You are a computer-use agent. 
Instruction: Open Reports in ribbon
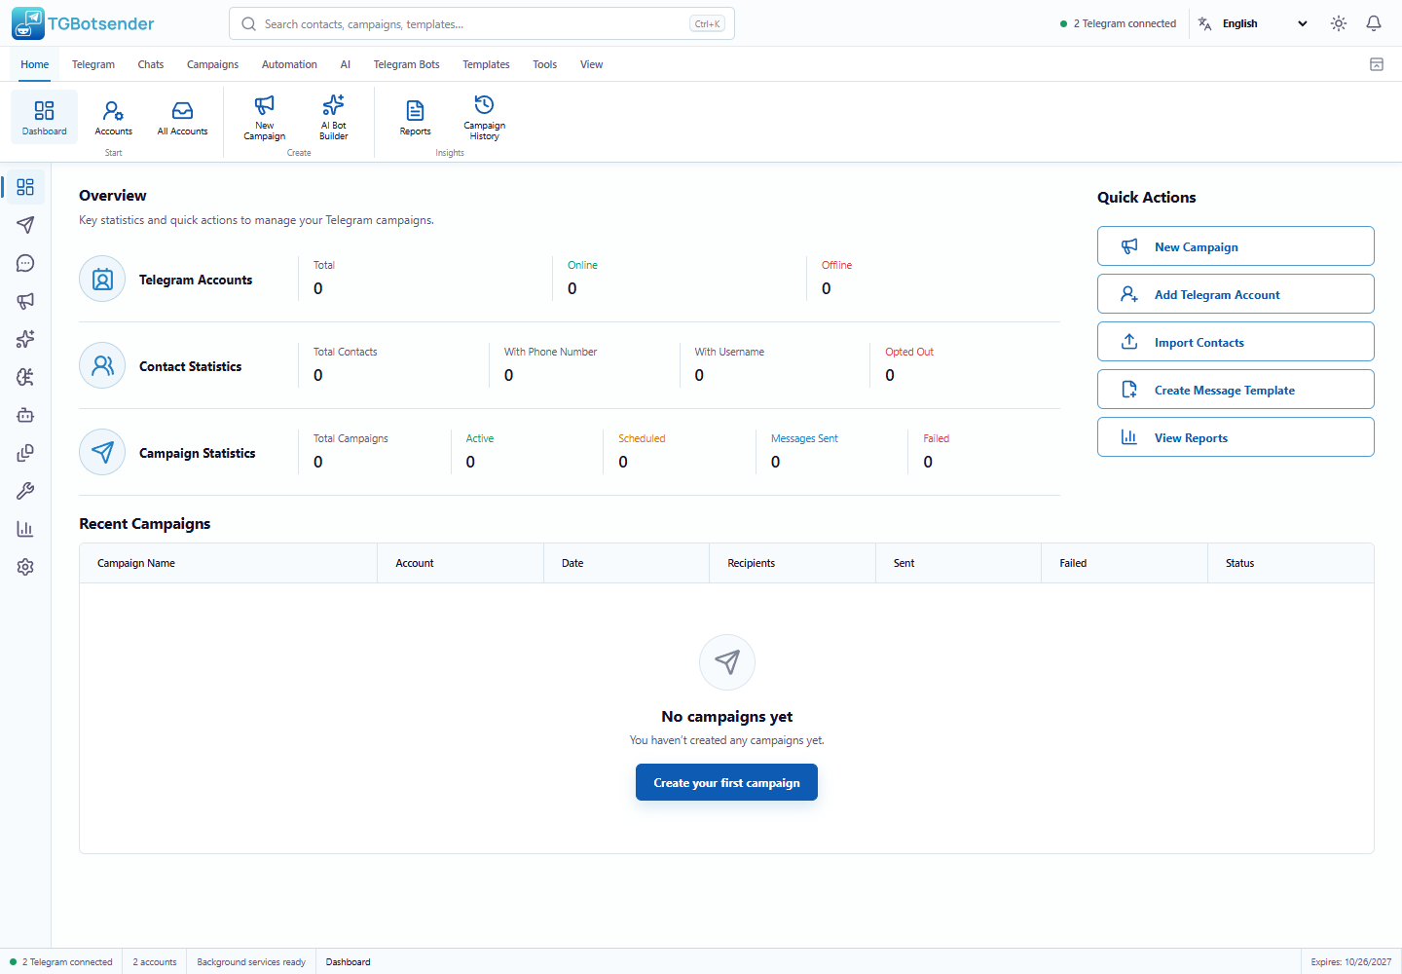(415, 117)
